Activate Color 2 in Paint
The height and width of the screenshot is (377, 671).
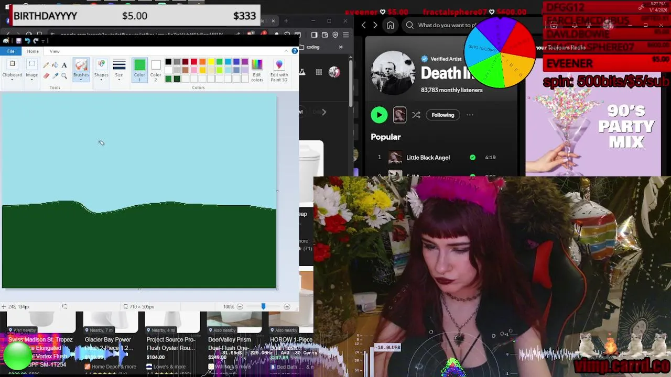pos(156,70)
